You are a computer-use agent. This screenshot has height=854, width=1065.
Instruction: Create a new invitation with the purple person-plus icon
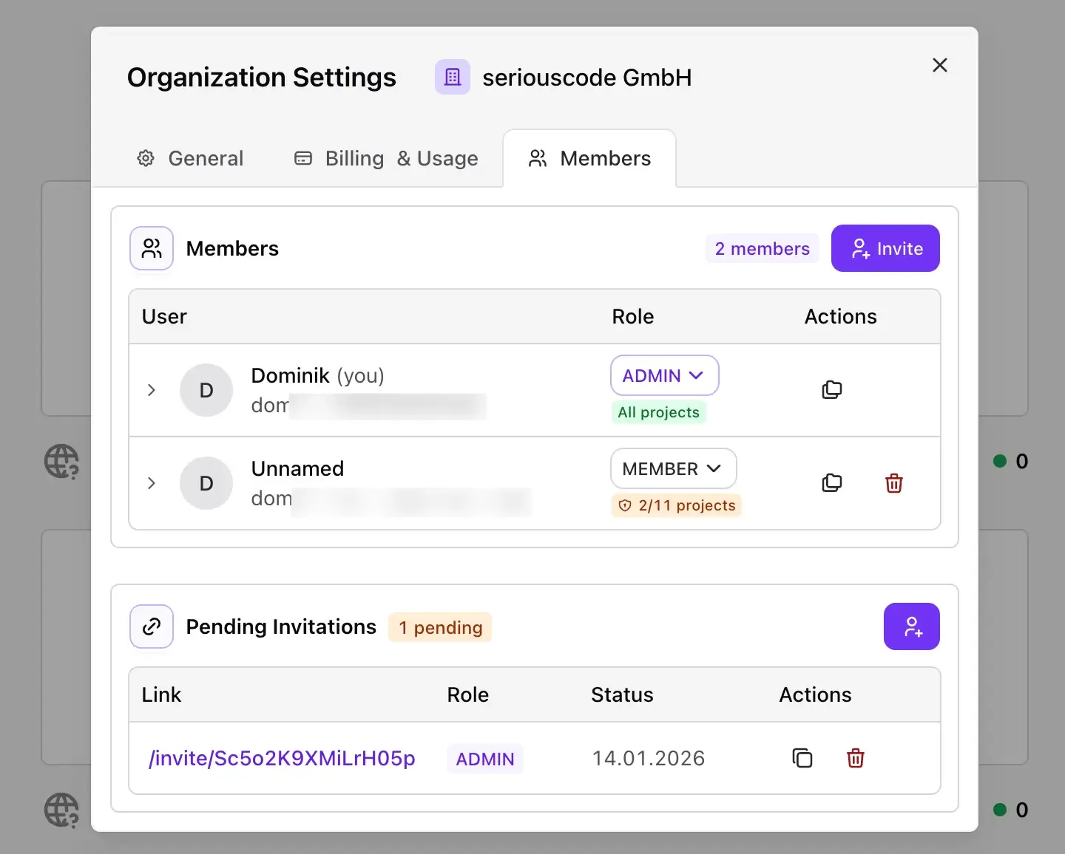(911, 626)
